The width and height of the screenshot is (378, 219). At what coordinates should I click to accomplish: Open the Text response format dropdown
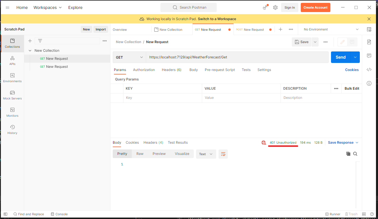(x=206, y=154)
